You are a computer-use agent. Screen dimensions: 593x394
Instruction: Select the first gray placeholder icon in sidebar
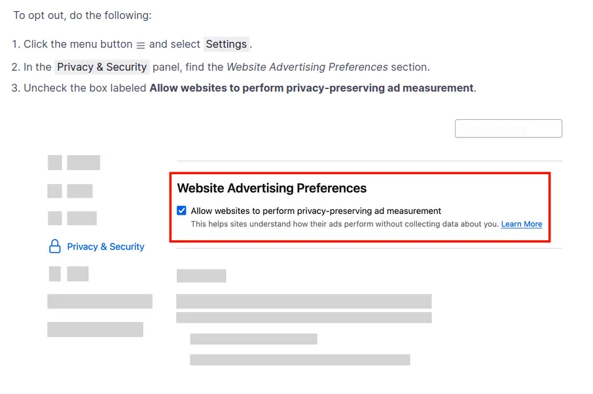(x=55, y=162)
